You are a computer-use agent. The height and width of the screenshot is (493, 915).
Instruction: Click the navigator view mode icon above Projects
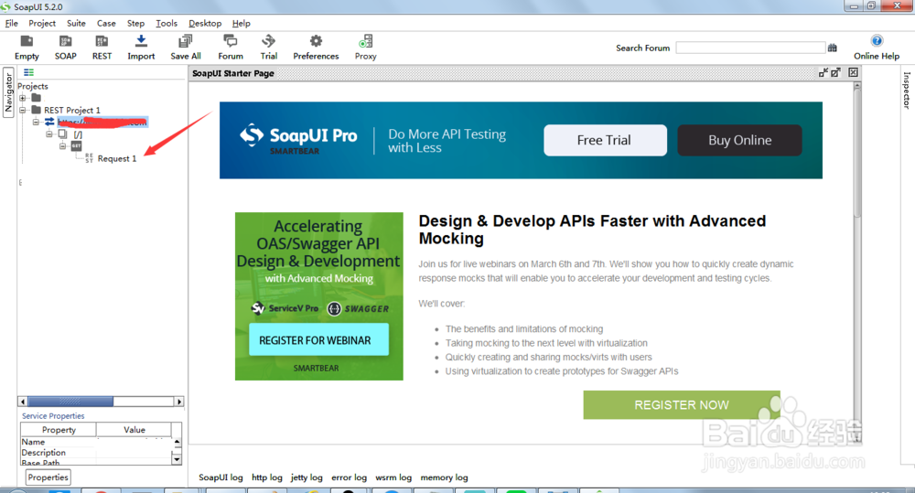[x=28, y=72]
